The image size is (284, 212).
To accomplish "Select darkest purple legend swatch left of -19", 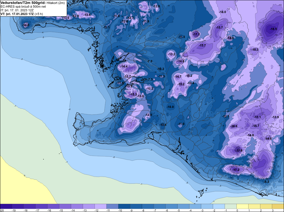I will tap(6, 206).
